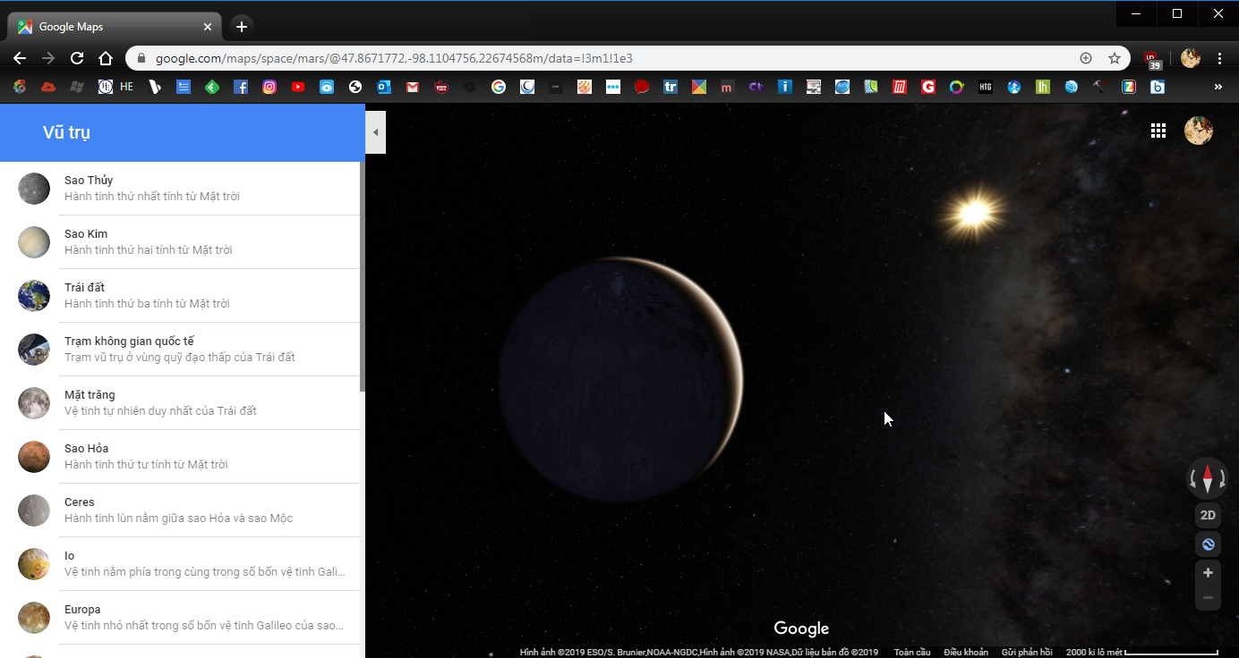Image resolution: width=1239 pixels, height=658 pixels.
Task: Select the Google Maps tab
Action: (x=115, y=27)
